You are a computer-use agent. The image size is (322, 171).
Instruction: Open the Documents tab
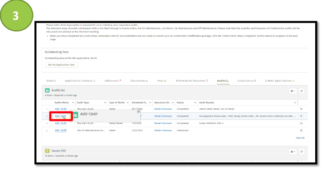click(x=139, y=81)
